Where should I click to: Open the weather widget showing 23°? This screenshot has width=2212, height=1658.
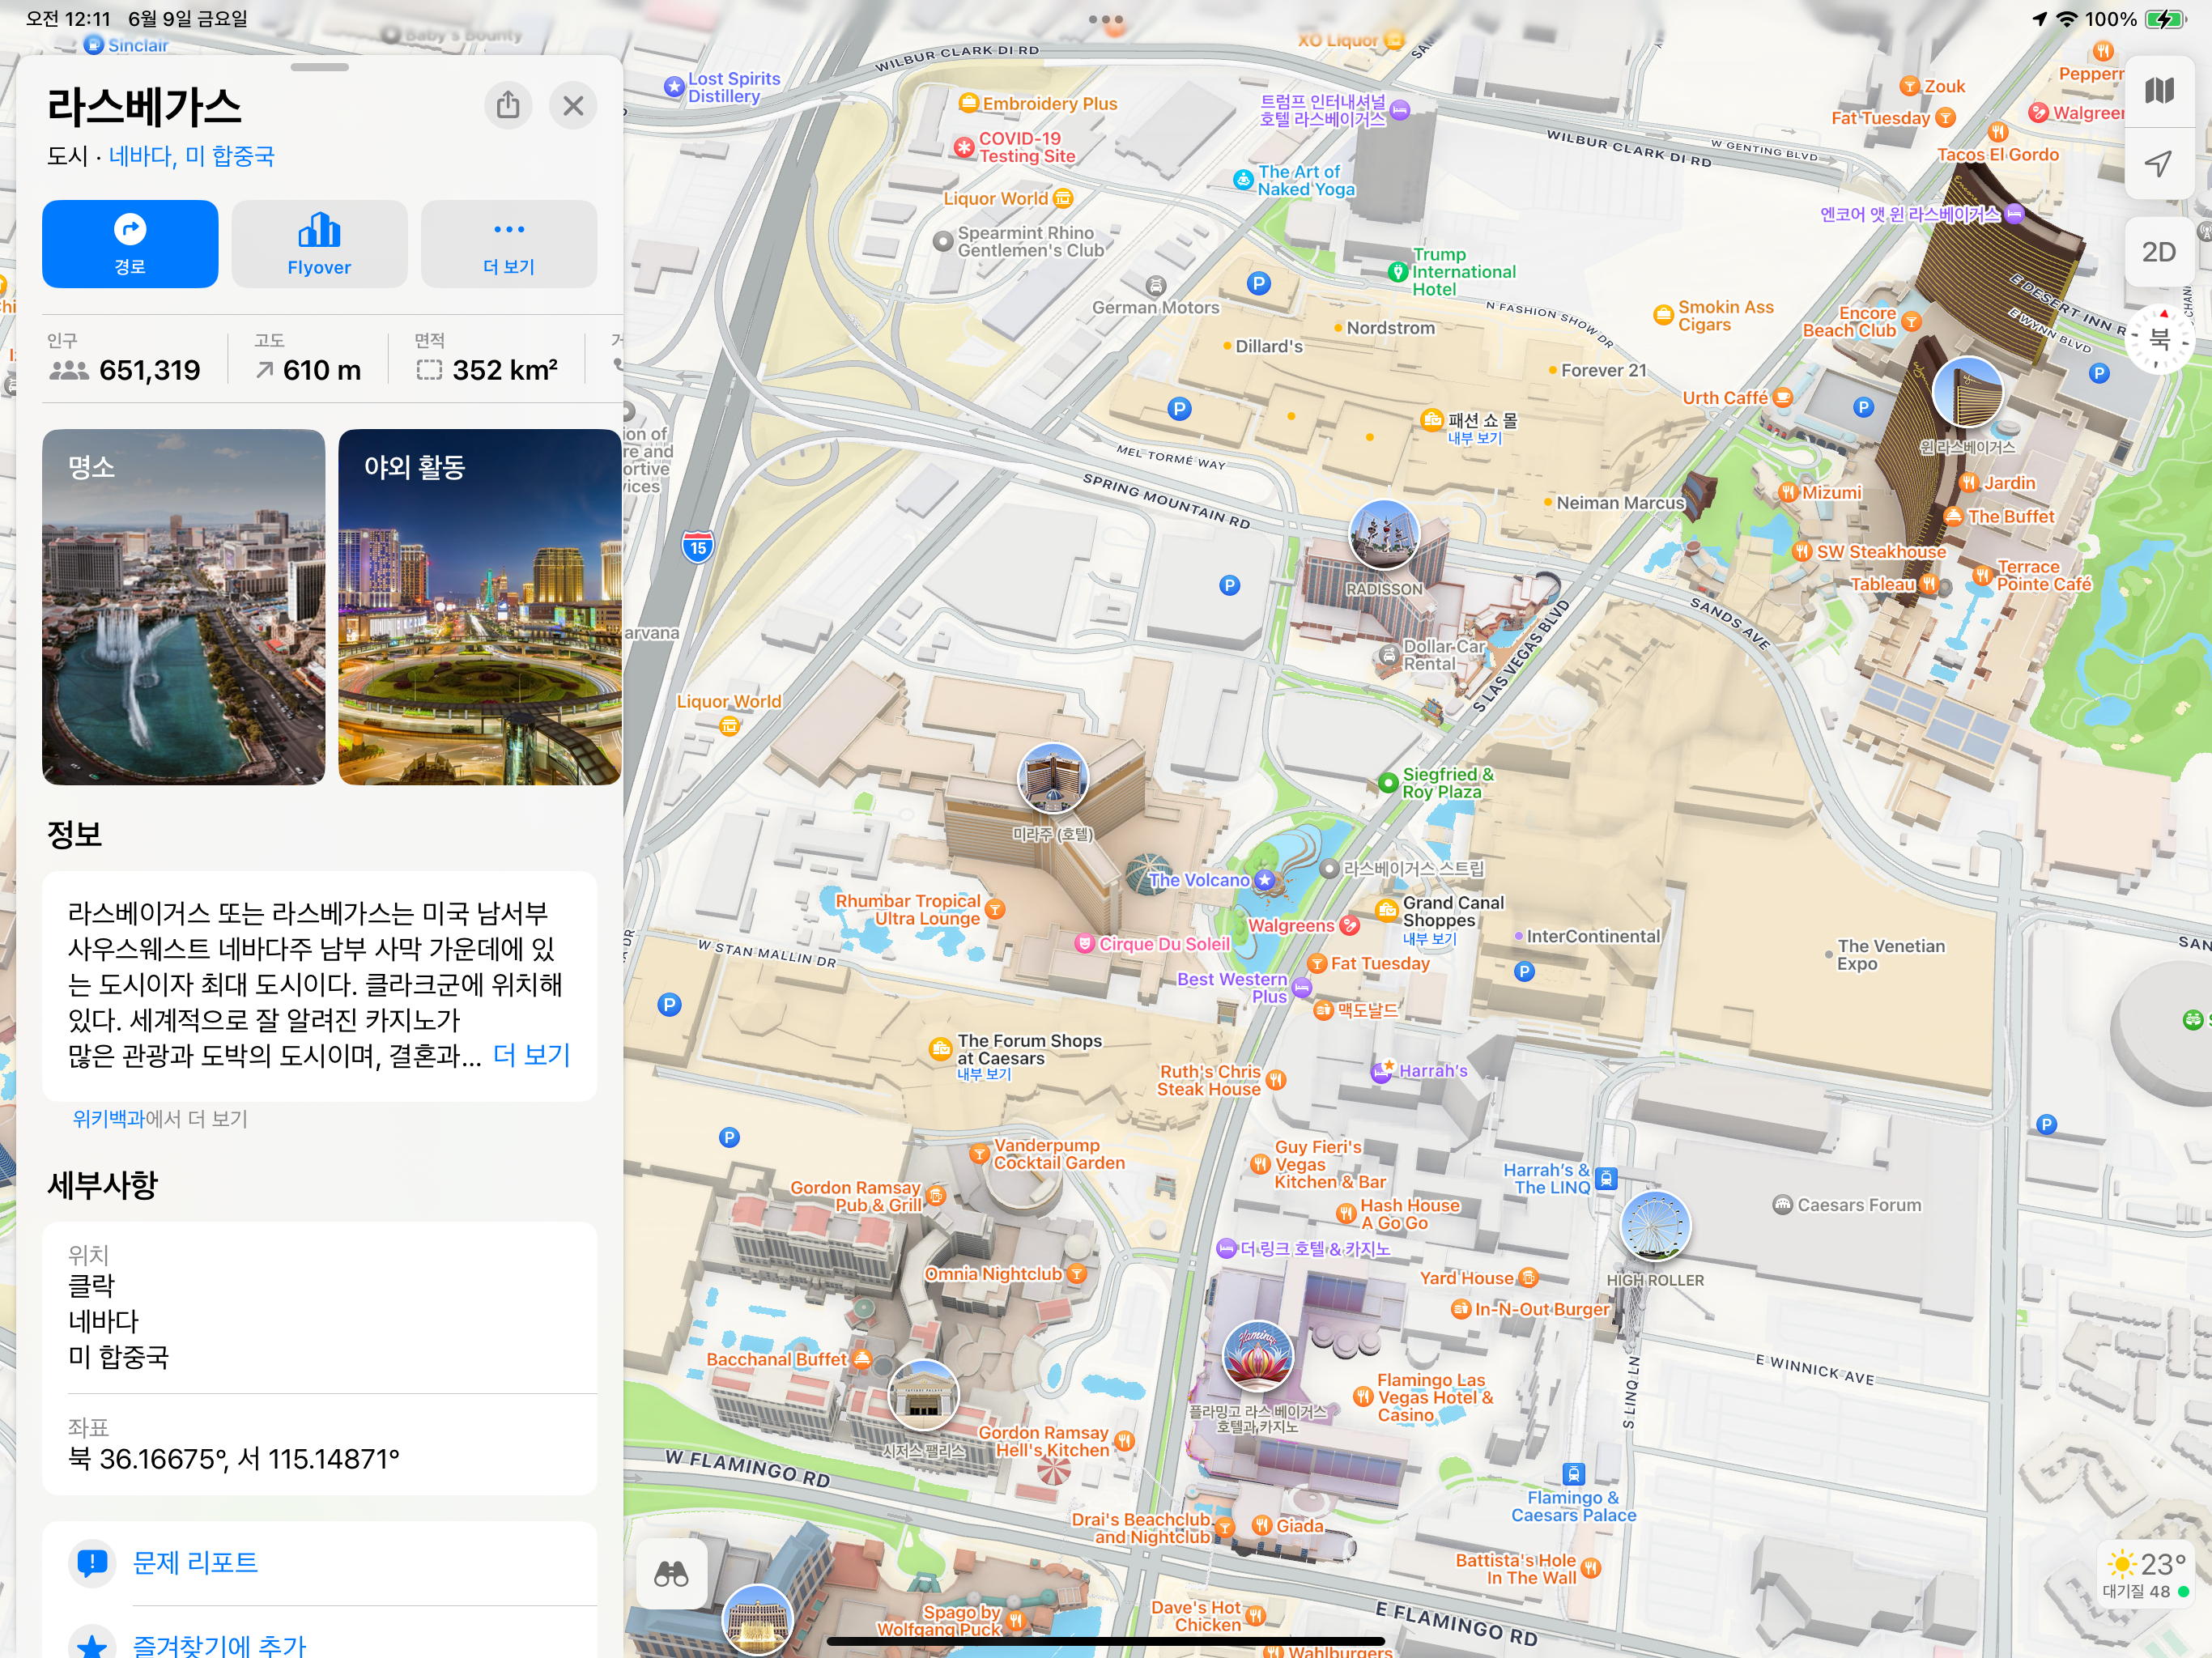[x=2145, y=1574]
